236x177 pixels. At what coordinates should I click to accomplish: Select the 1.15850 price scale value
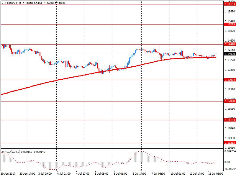point(230,12)
